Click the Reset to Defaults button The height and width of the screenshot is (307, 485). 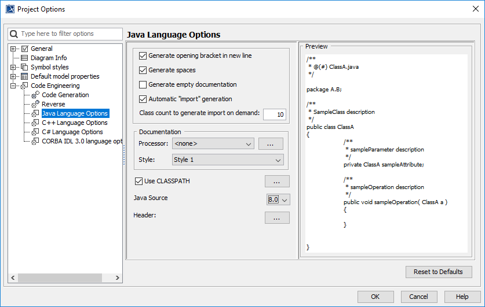pyautogui.click(x=438, y=272)
